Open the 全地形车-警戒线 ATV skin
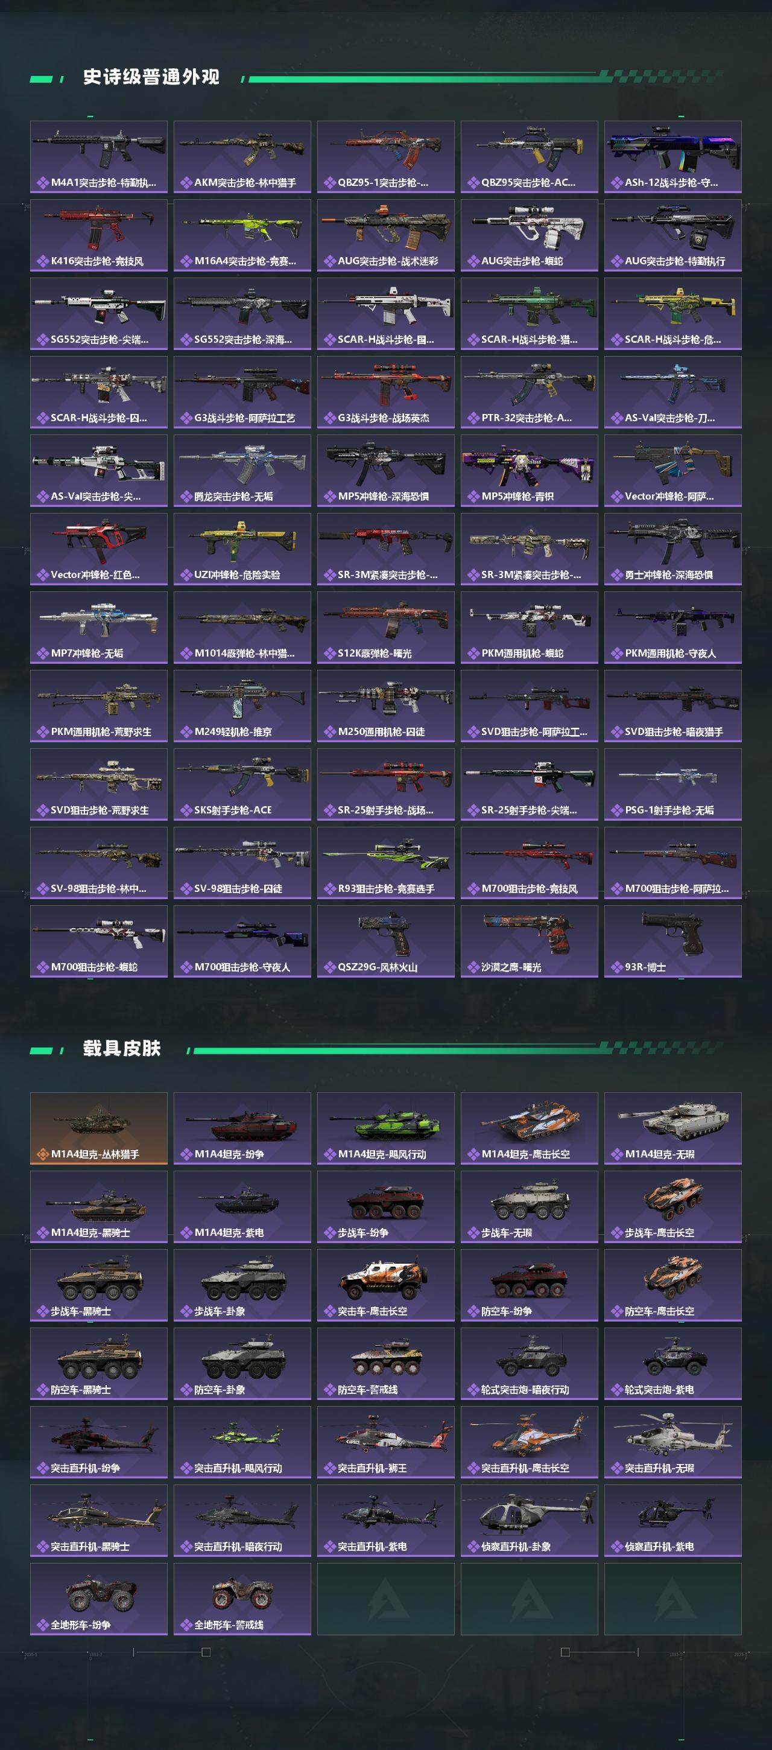The width and height of the screenshot is (772, 1750). [242, 1599]
